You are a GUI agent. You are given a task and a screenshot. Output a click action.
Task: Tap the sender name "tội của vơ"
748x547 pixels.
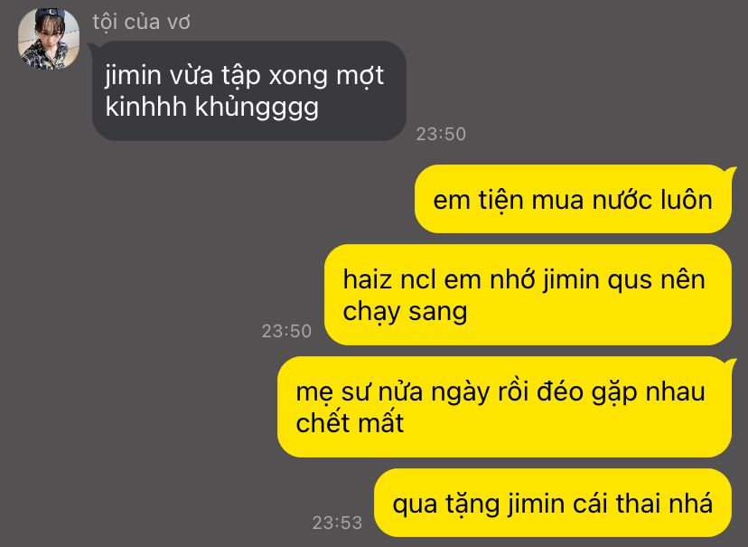[142, 22]
